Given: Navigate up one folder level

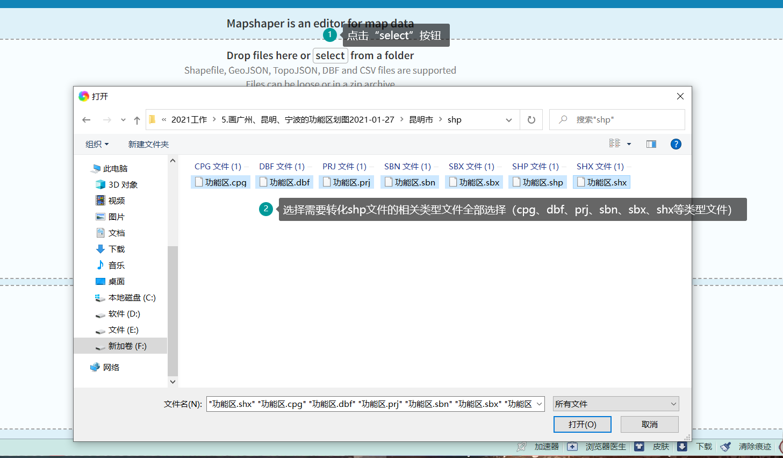Looking at the screenshot, I should coord(138,119).
